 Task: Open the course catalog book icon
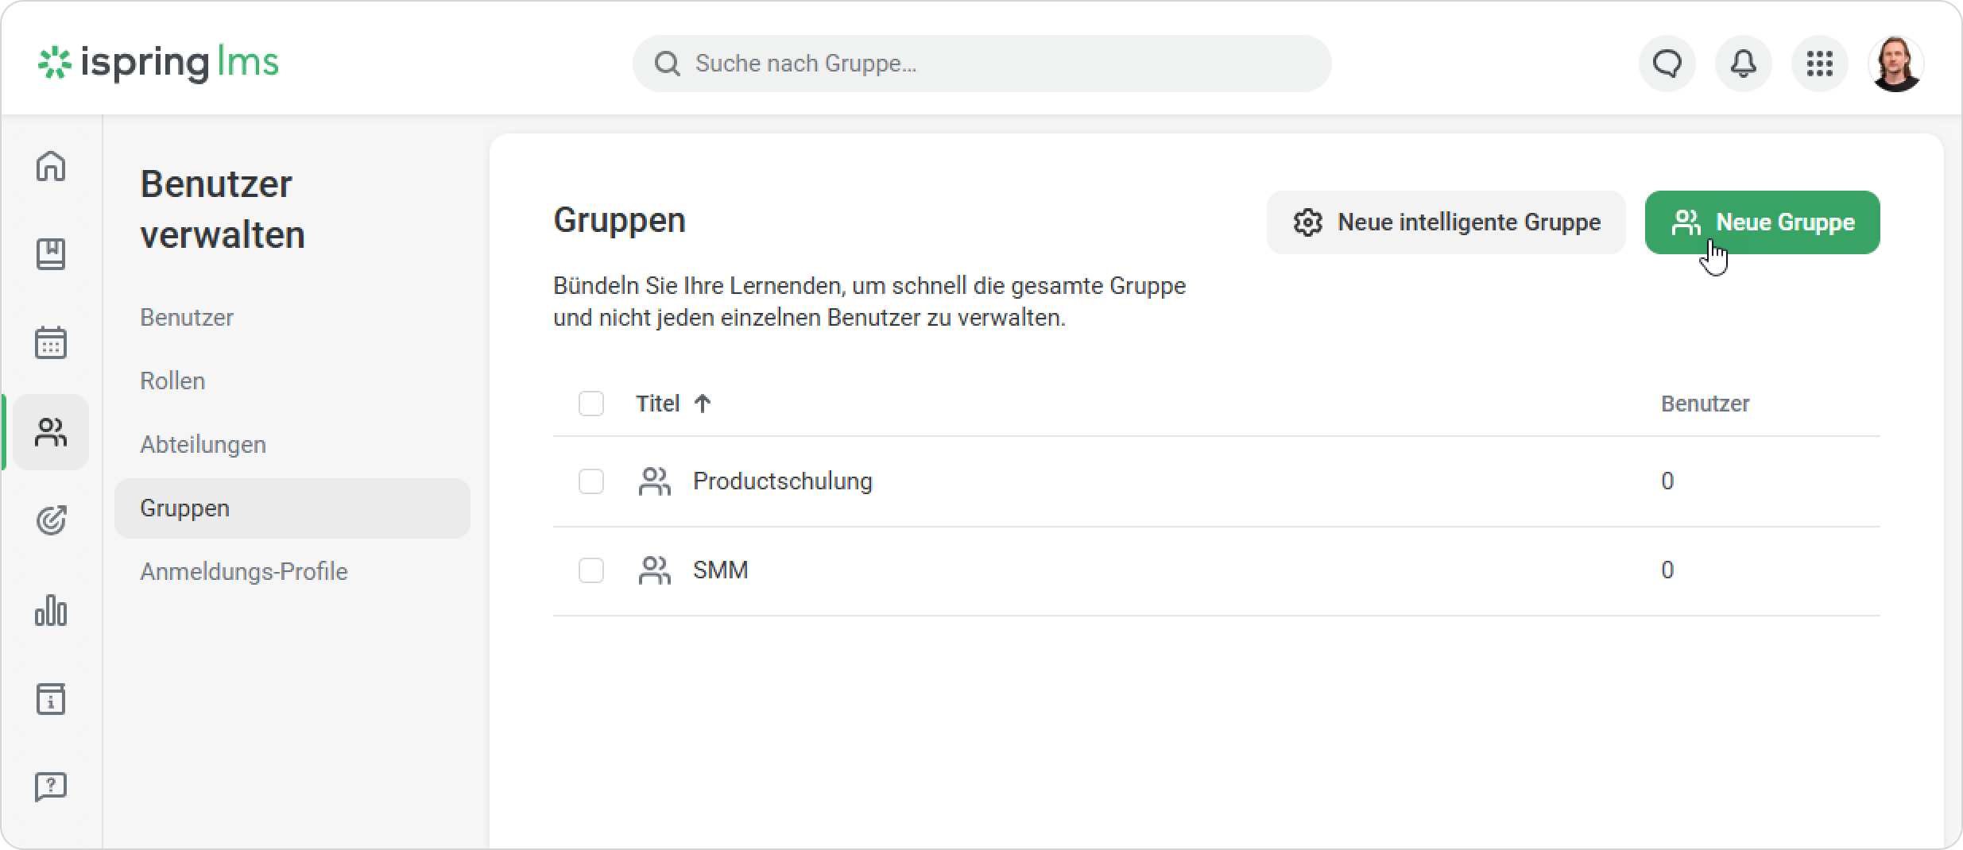point(51,254)
